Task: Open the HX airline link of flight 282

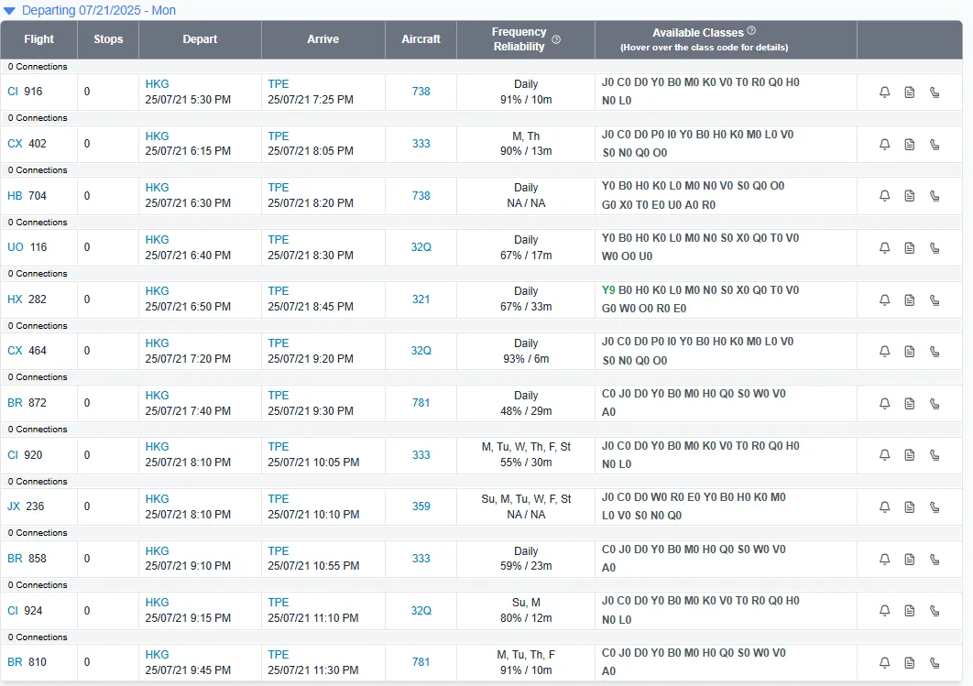Action: [15, 299]
